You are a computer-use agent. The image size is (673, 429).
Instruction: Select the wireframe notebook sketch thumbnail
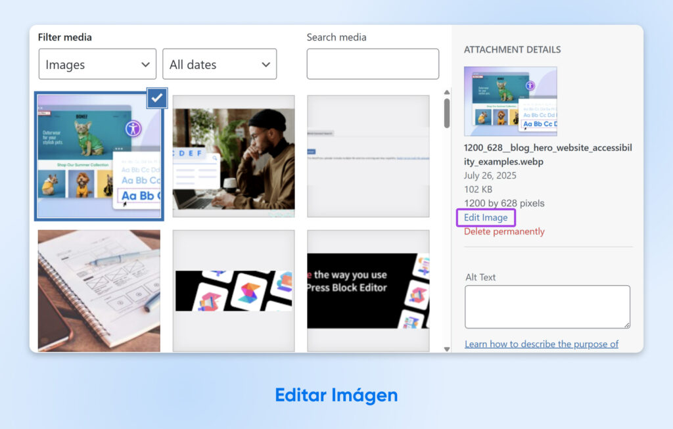pos(99,289)
